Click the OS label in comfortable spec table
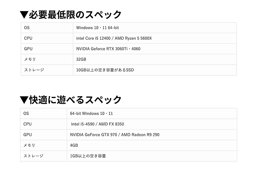Image resolution: width=255 pixels, height=170 pixels. (26, 113)
